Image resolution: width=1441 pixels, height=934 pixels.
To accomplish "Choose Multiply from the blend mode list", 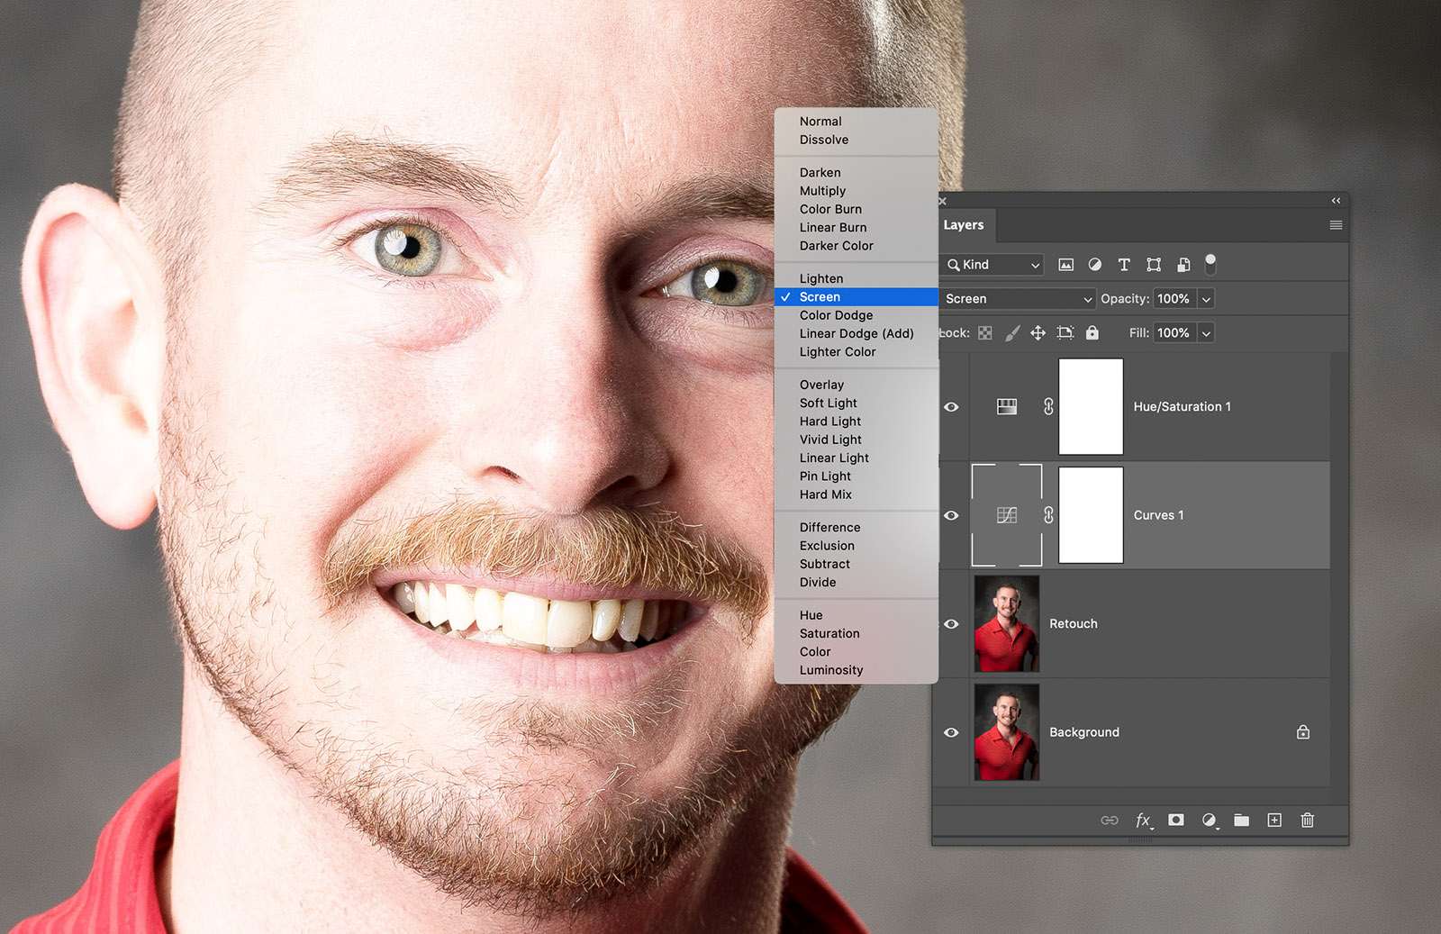I will tap(822, 191).
